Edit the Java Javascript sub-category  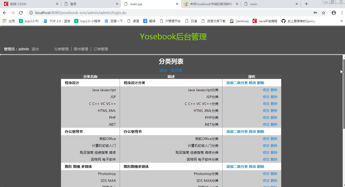pyautogui.click(x=266, y=90)
